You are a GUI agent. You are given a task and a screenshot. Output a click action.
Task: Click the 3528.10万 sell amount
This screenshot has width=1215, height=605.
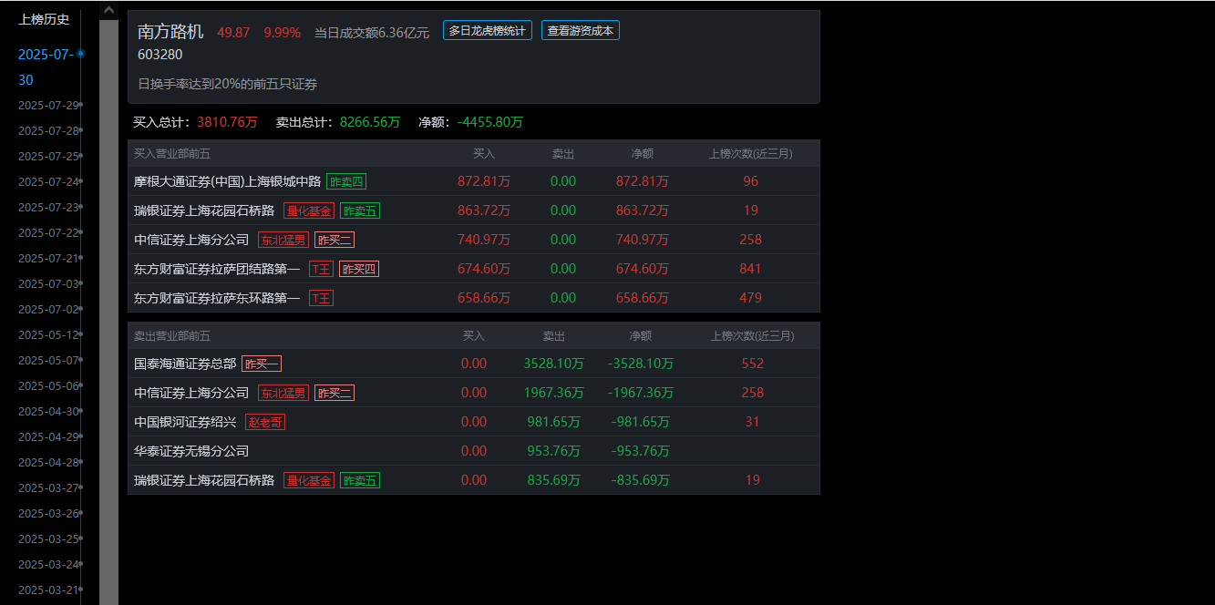pyautogui.click(x=553, y=364)
